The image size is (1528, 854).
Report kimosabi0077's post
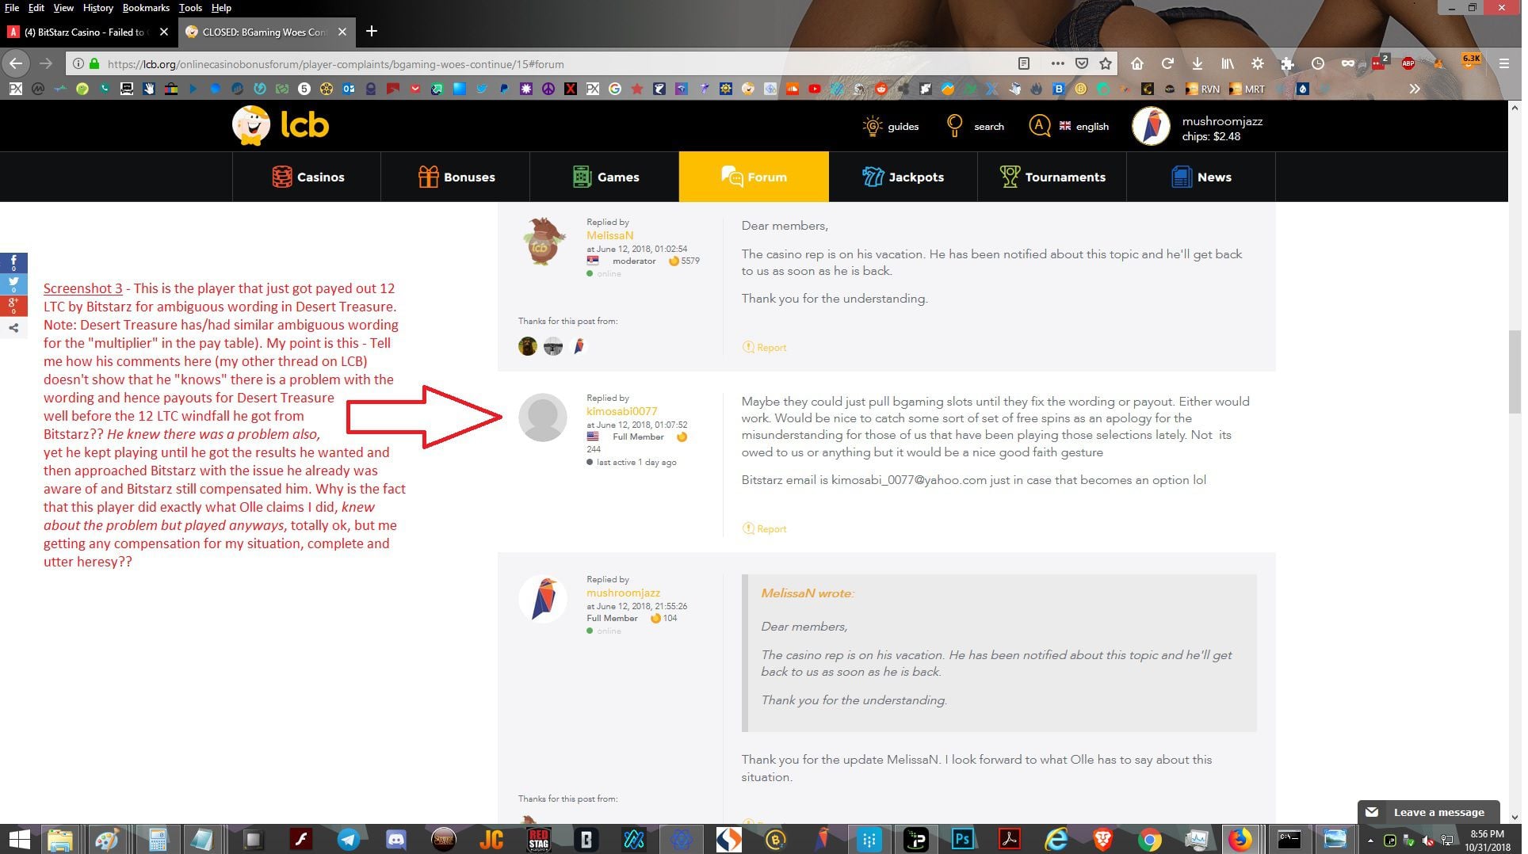pyautogui.click(x=764, y=528)
